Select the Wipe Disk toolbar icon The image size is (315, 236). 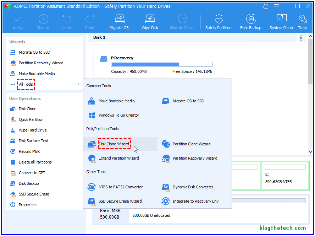click(150, 22)
